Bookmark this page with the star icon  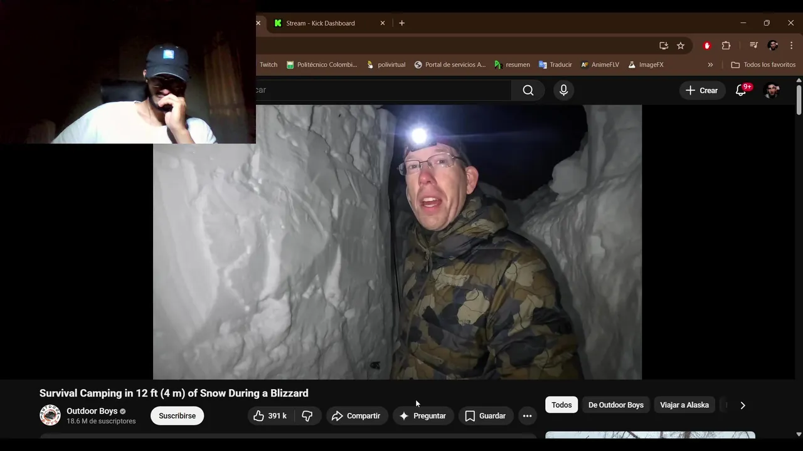point(681,46)
